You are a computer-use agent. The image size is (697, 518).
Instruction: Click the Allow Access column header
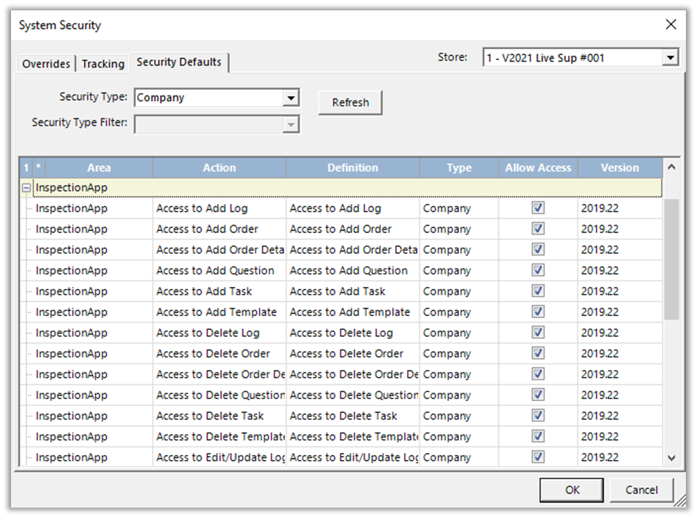[538, 167]
